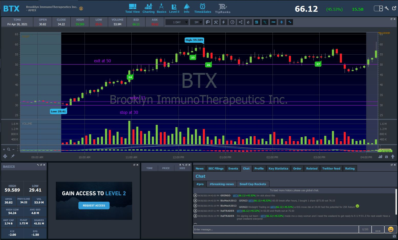Open the Time&Sales view
The width and height of the screenshot is (398, 240).
[203, 8]
